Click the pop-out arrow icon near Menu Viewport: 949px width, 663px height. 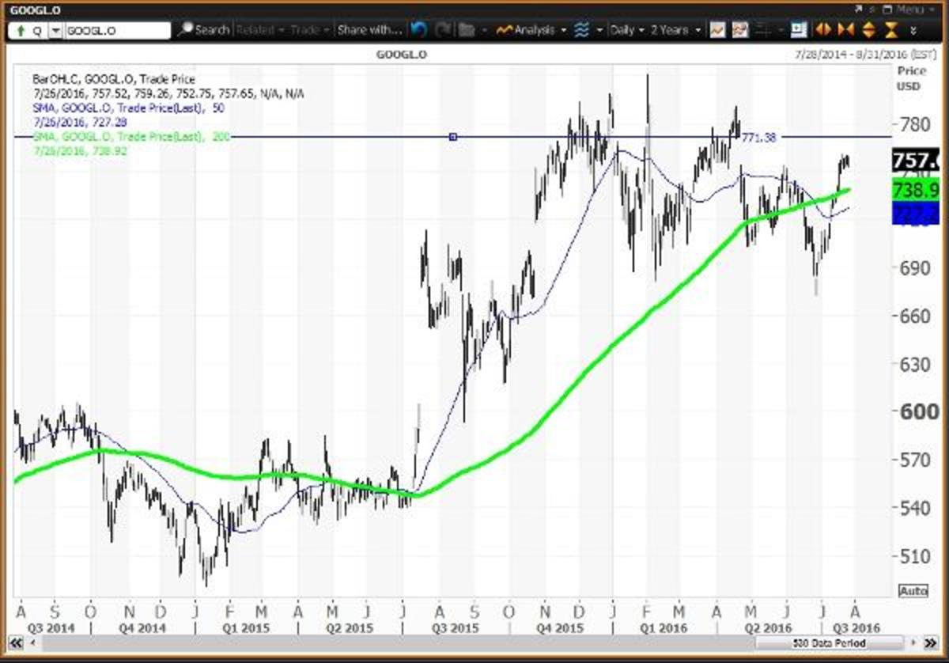tap(858, 9)
